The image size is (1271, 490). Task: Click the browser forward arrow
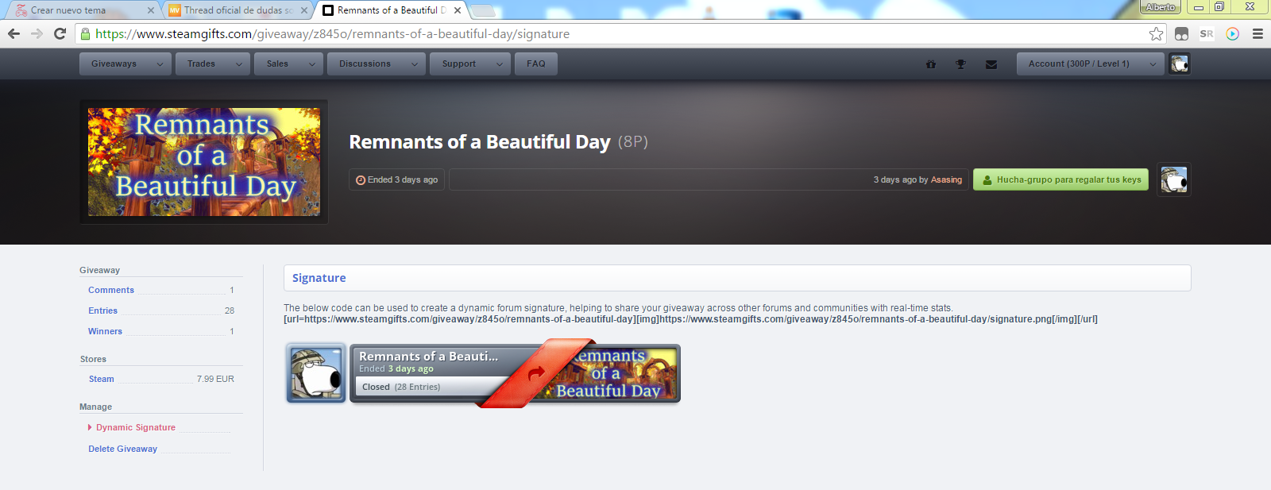point(37,33)
